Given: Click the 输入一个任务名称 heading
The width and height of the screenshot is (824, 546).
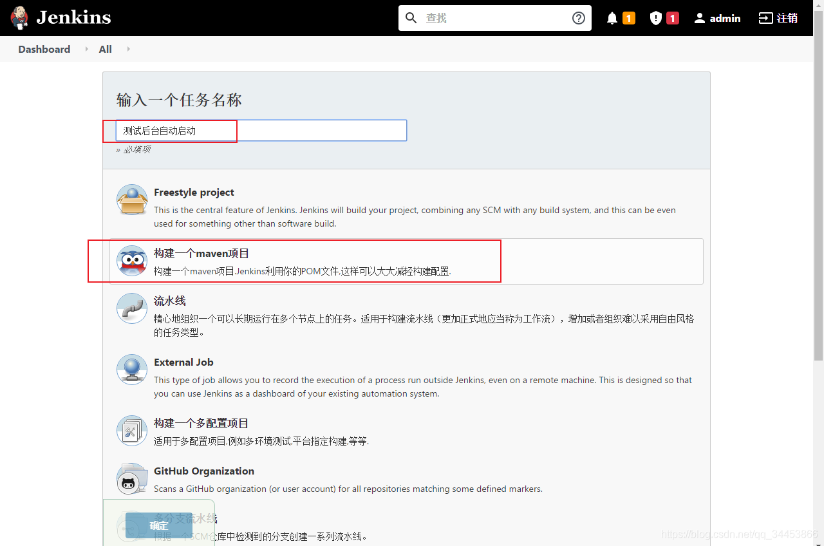Looking at the screenshot, I should point(179,100).
